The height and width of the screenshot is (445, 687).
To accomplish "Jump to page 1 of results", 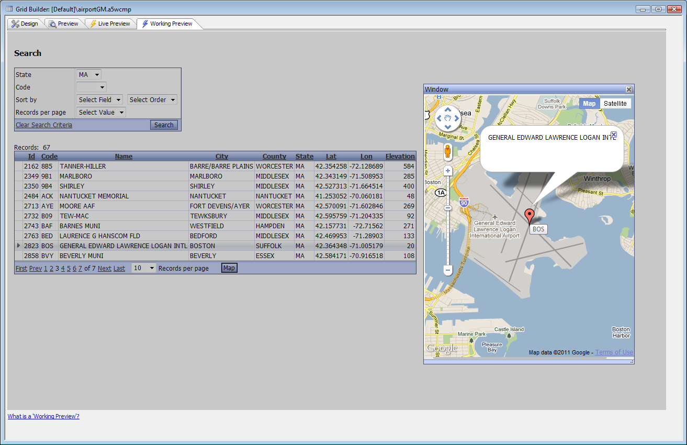I will click(46, 269).
